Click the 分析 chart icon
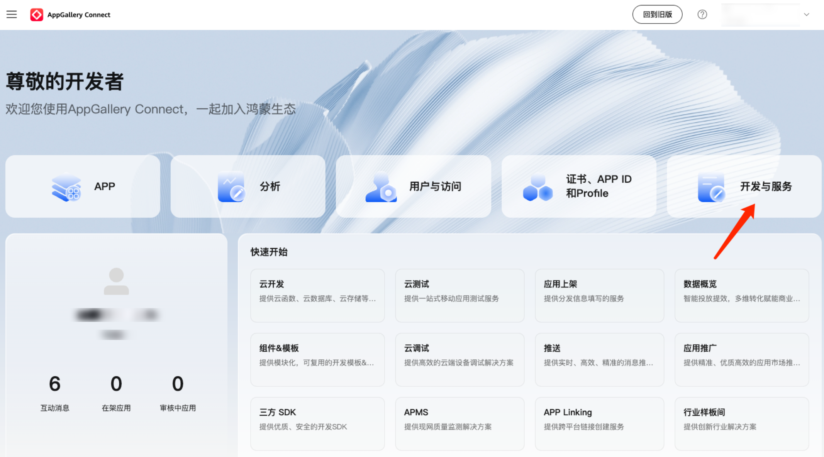The width and height of the screenshot is (824, 457). (231, 187)
